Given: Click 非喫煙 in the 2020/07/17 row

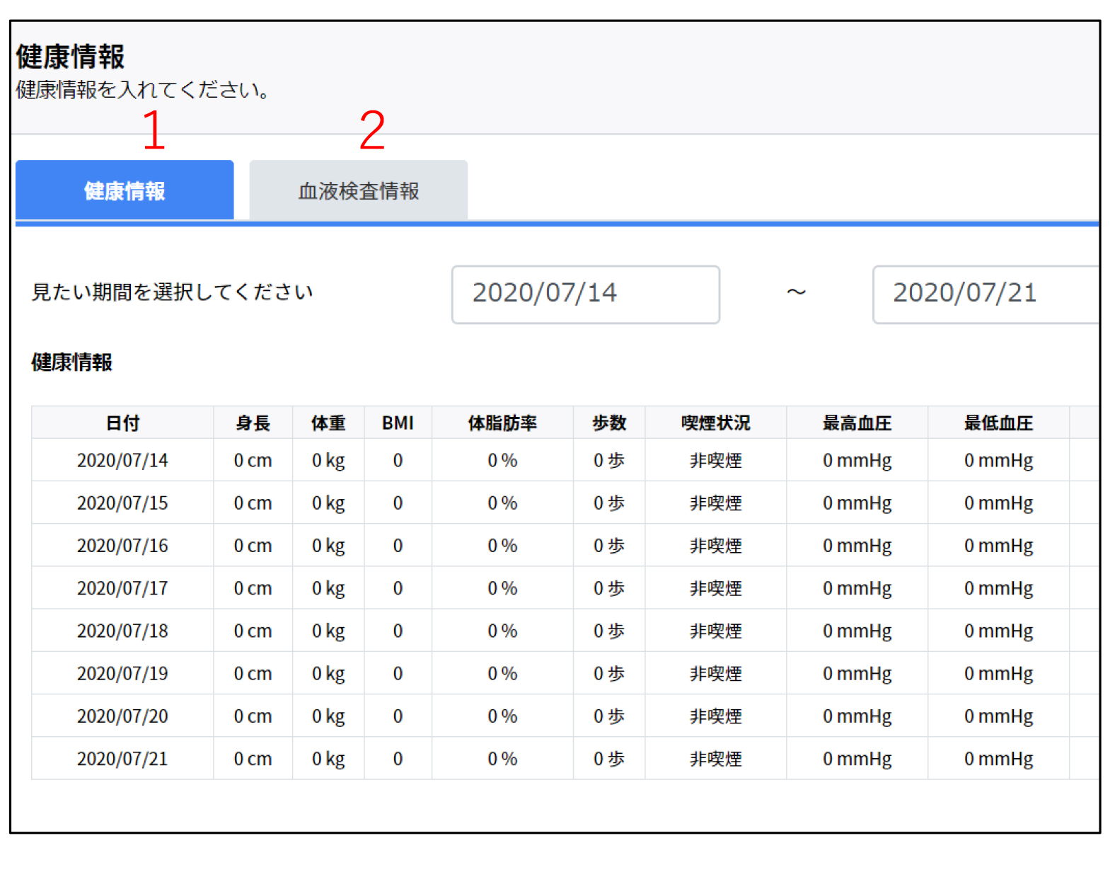Looking at the screenshot, I should [x=715, y=587].
